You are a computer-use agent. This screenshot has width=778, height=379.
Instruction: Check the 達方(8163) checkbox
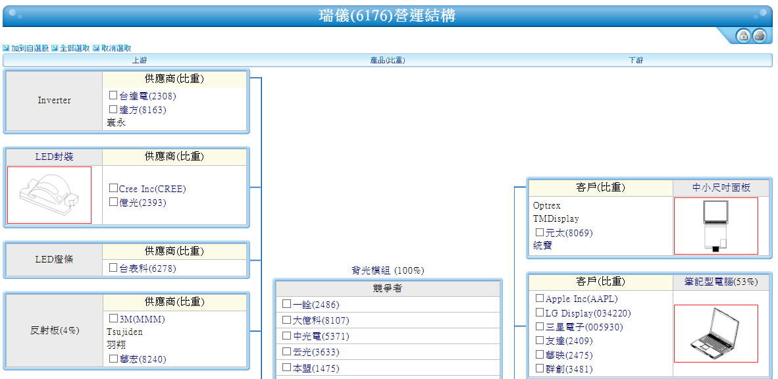click(x=113, y=109)
